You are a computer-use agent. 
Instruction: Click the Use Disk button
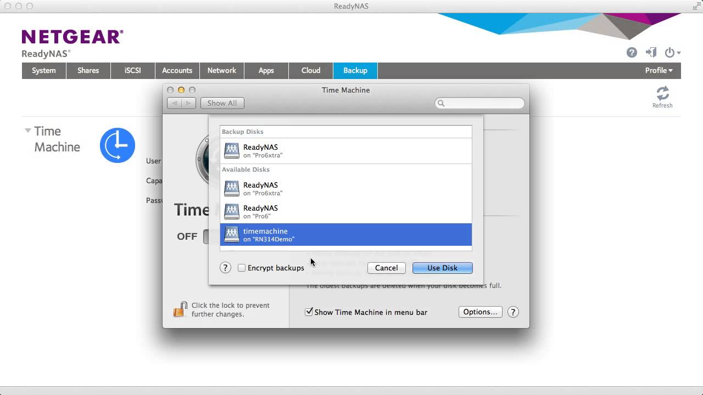click(442, 268)
